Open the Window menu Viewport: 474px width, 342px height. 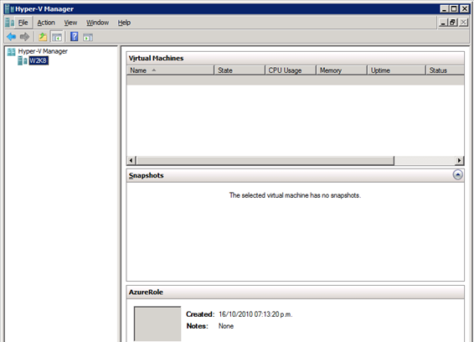[x=97, y=23]
